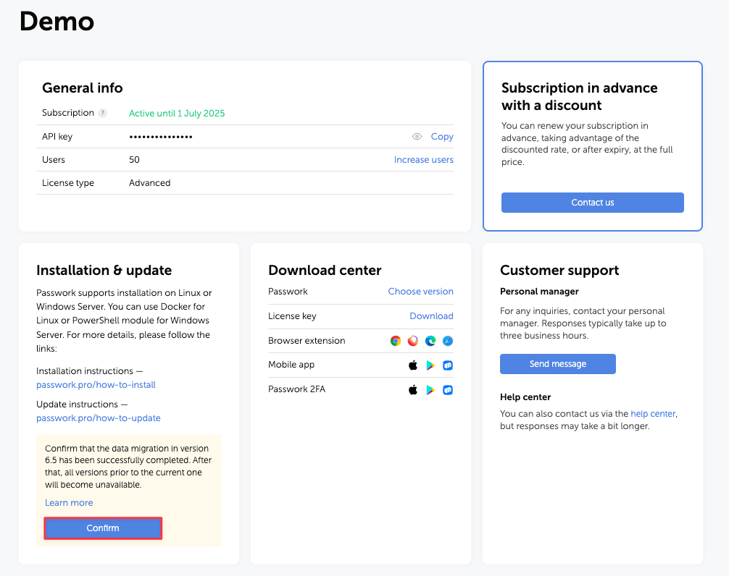Get the Firefox browser extension
This screenshot has height=576, width=729.
413,340
